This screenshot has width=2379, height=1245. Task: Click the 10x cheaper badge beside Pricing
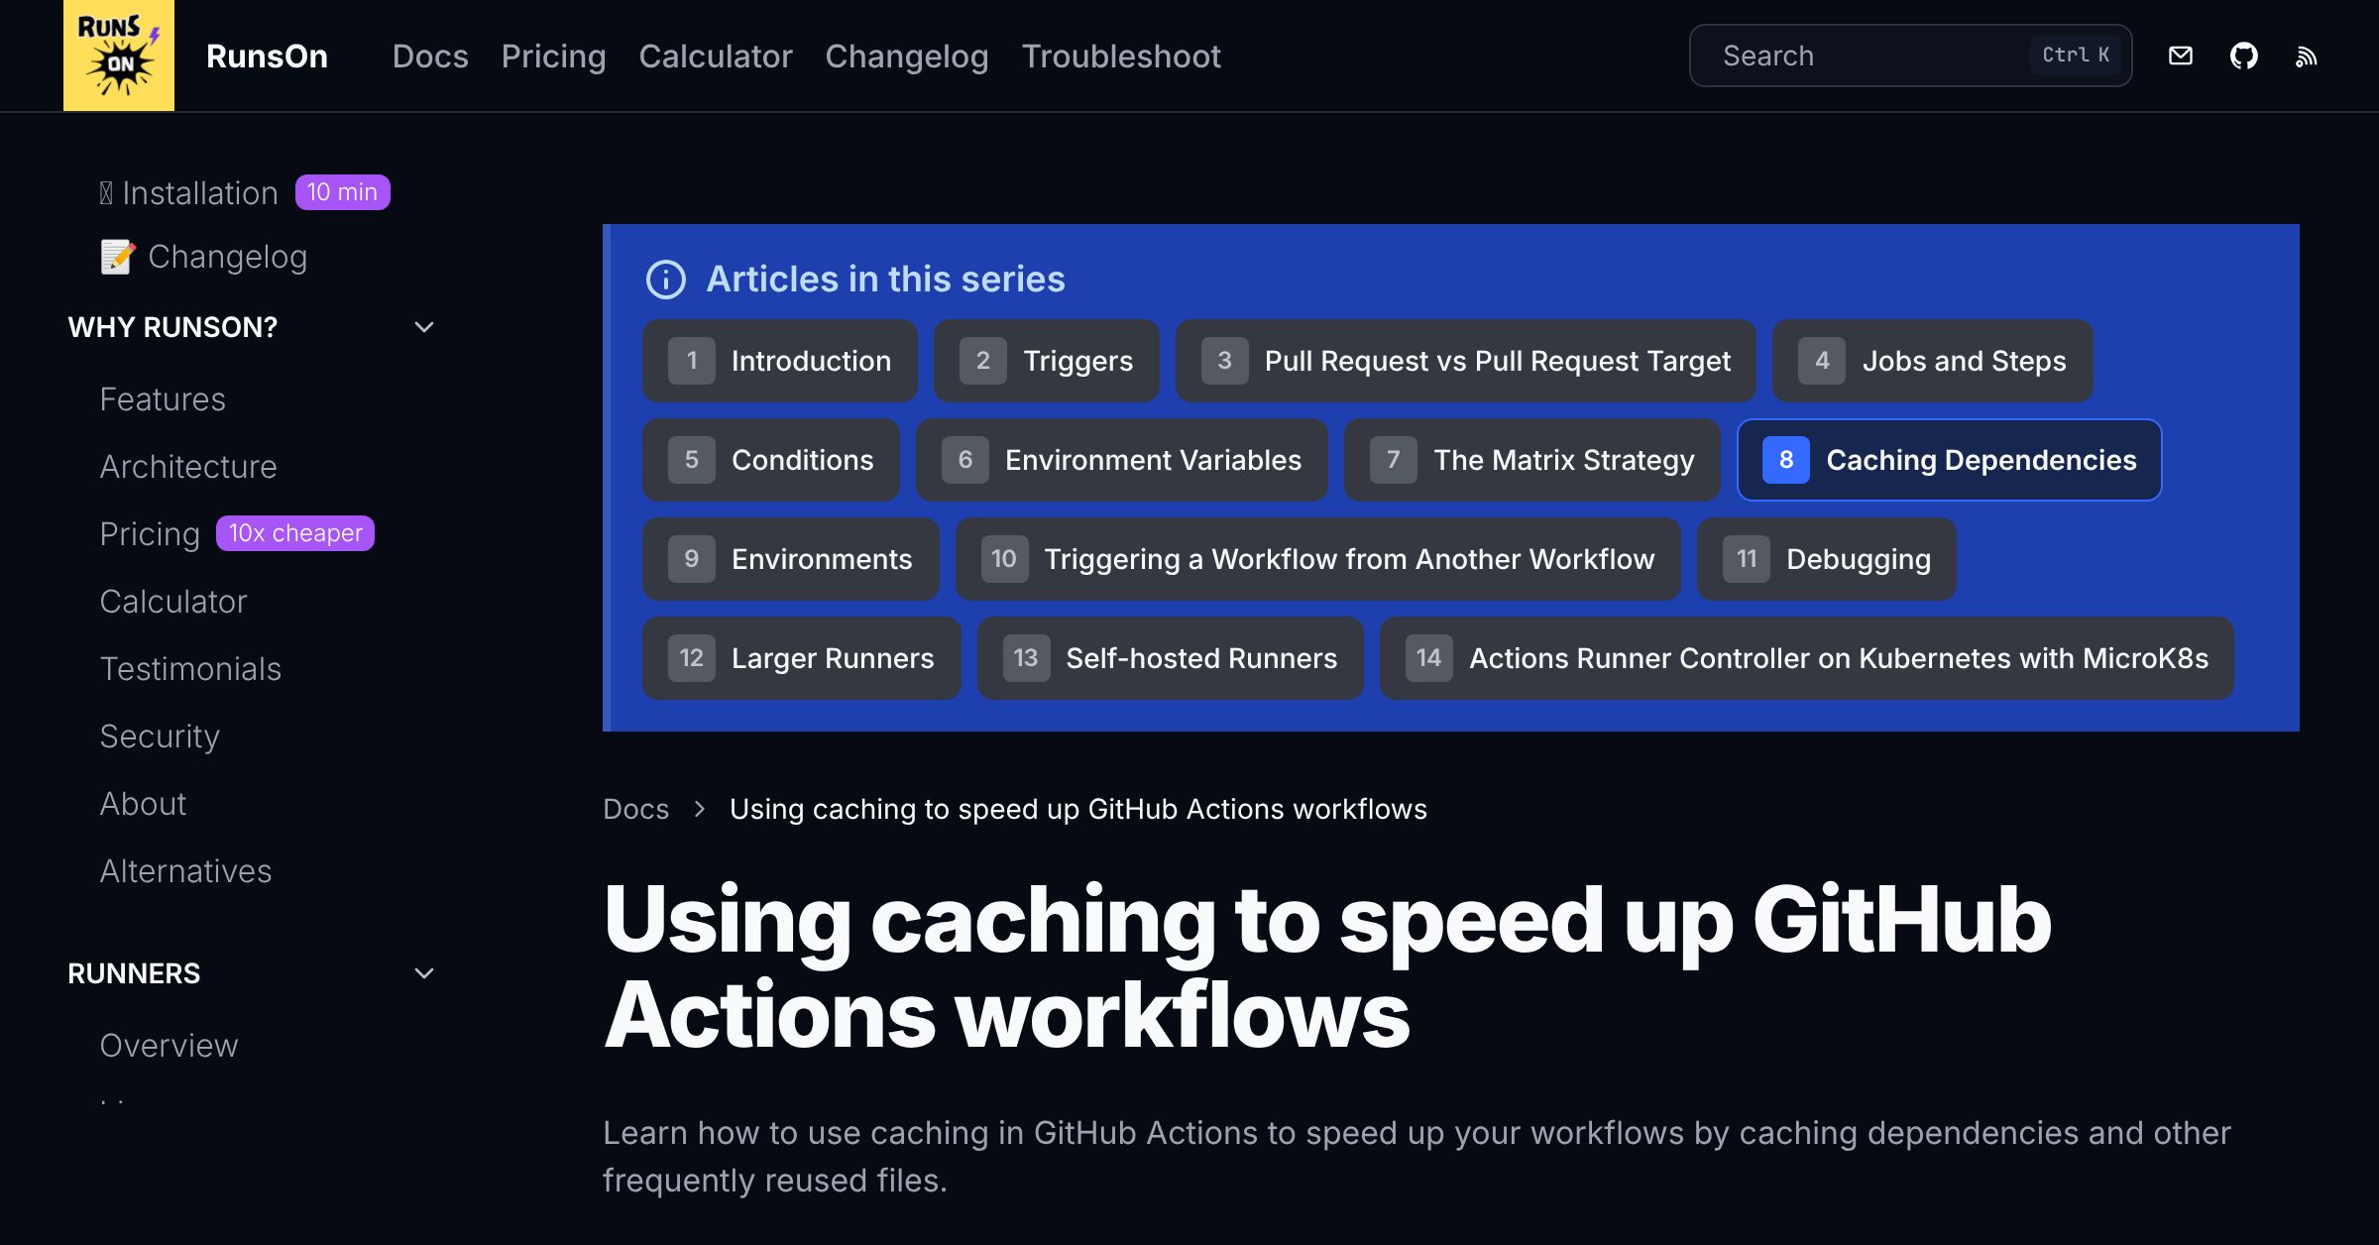point(294,533)
